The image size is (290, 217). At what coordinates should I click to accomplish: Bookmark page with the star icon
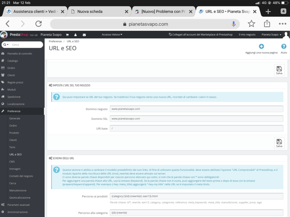click(x=251, y=24)
